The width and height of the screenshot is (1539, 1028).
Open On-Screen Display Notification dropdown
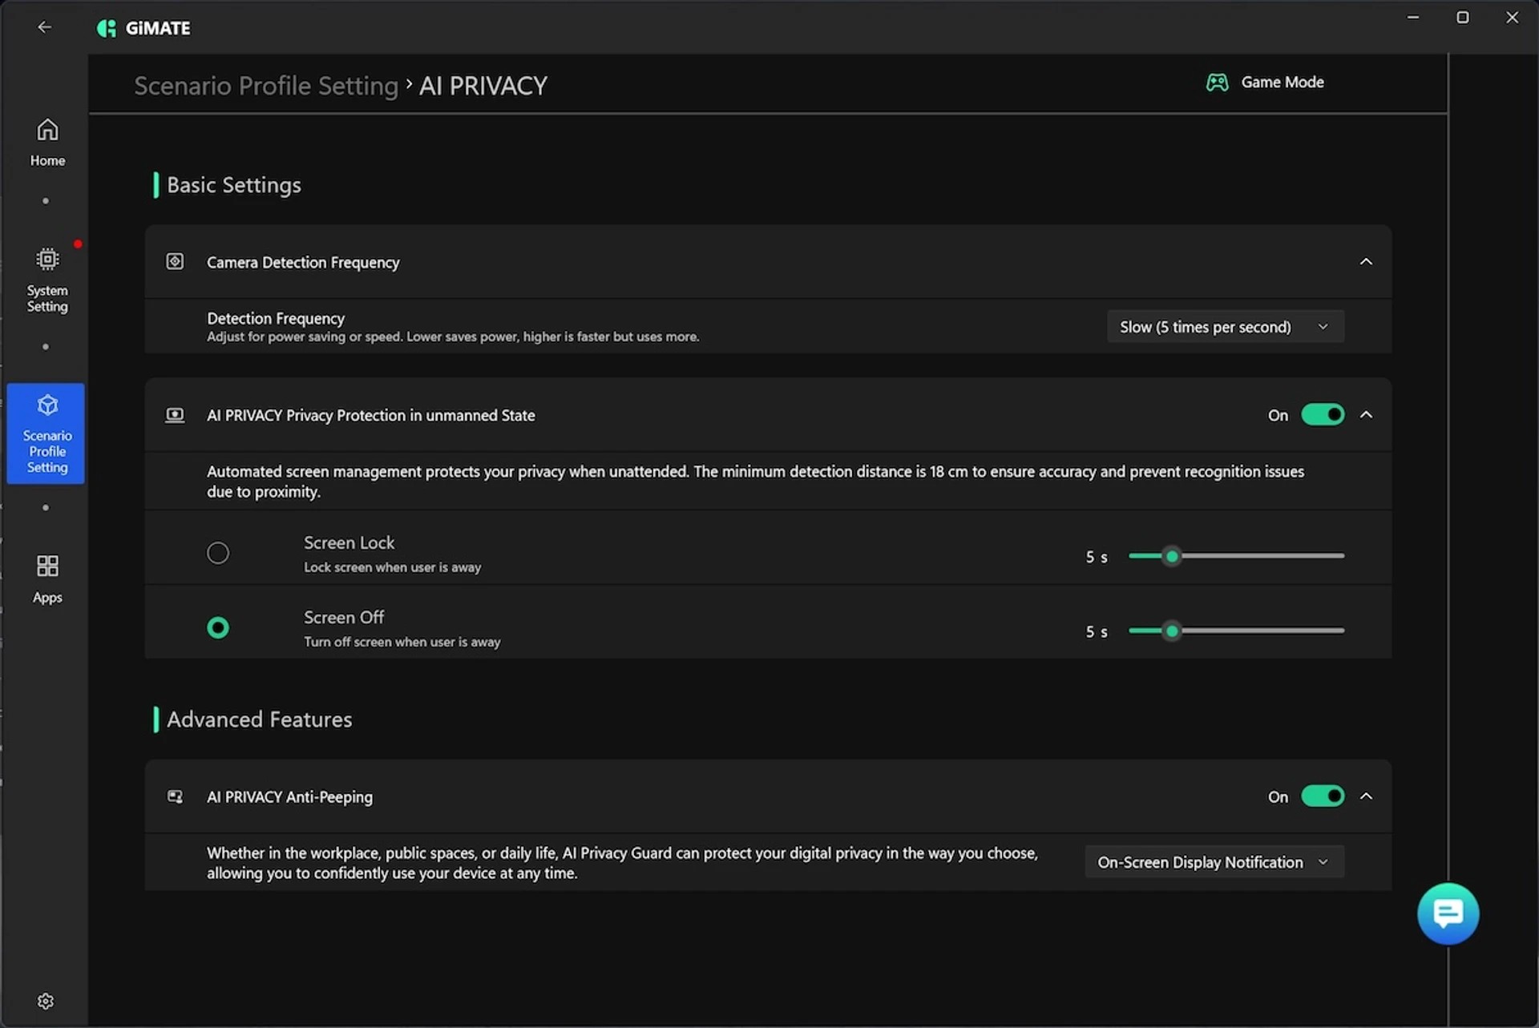coord(1214,862)
